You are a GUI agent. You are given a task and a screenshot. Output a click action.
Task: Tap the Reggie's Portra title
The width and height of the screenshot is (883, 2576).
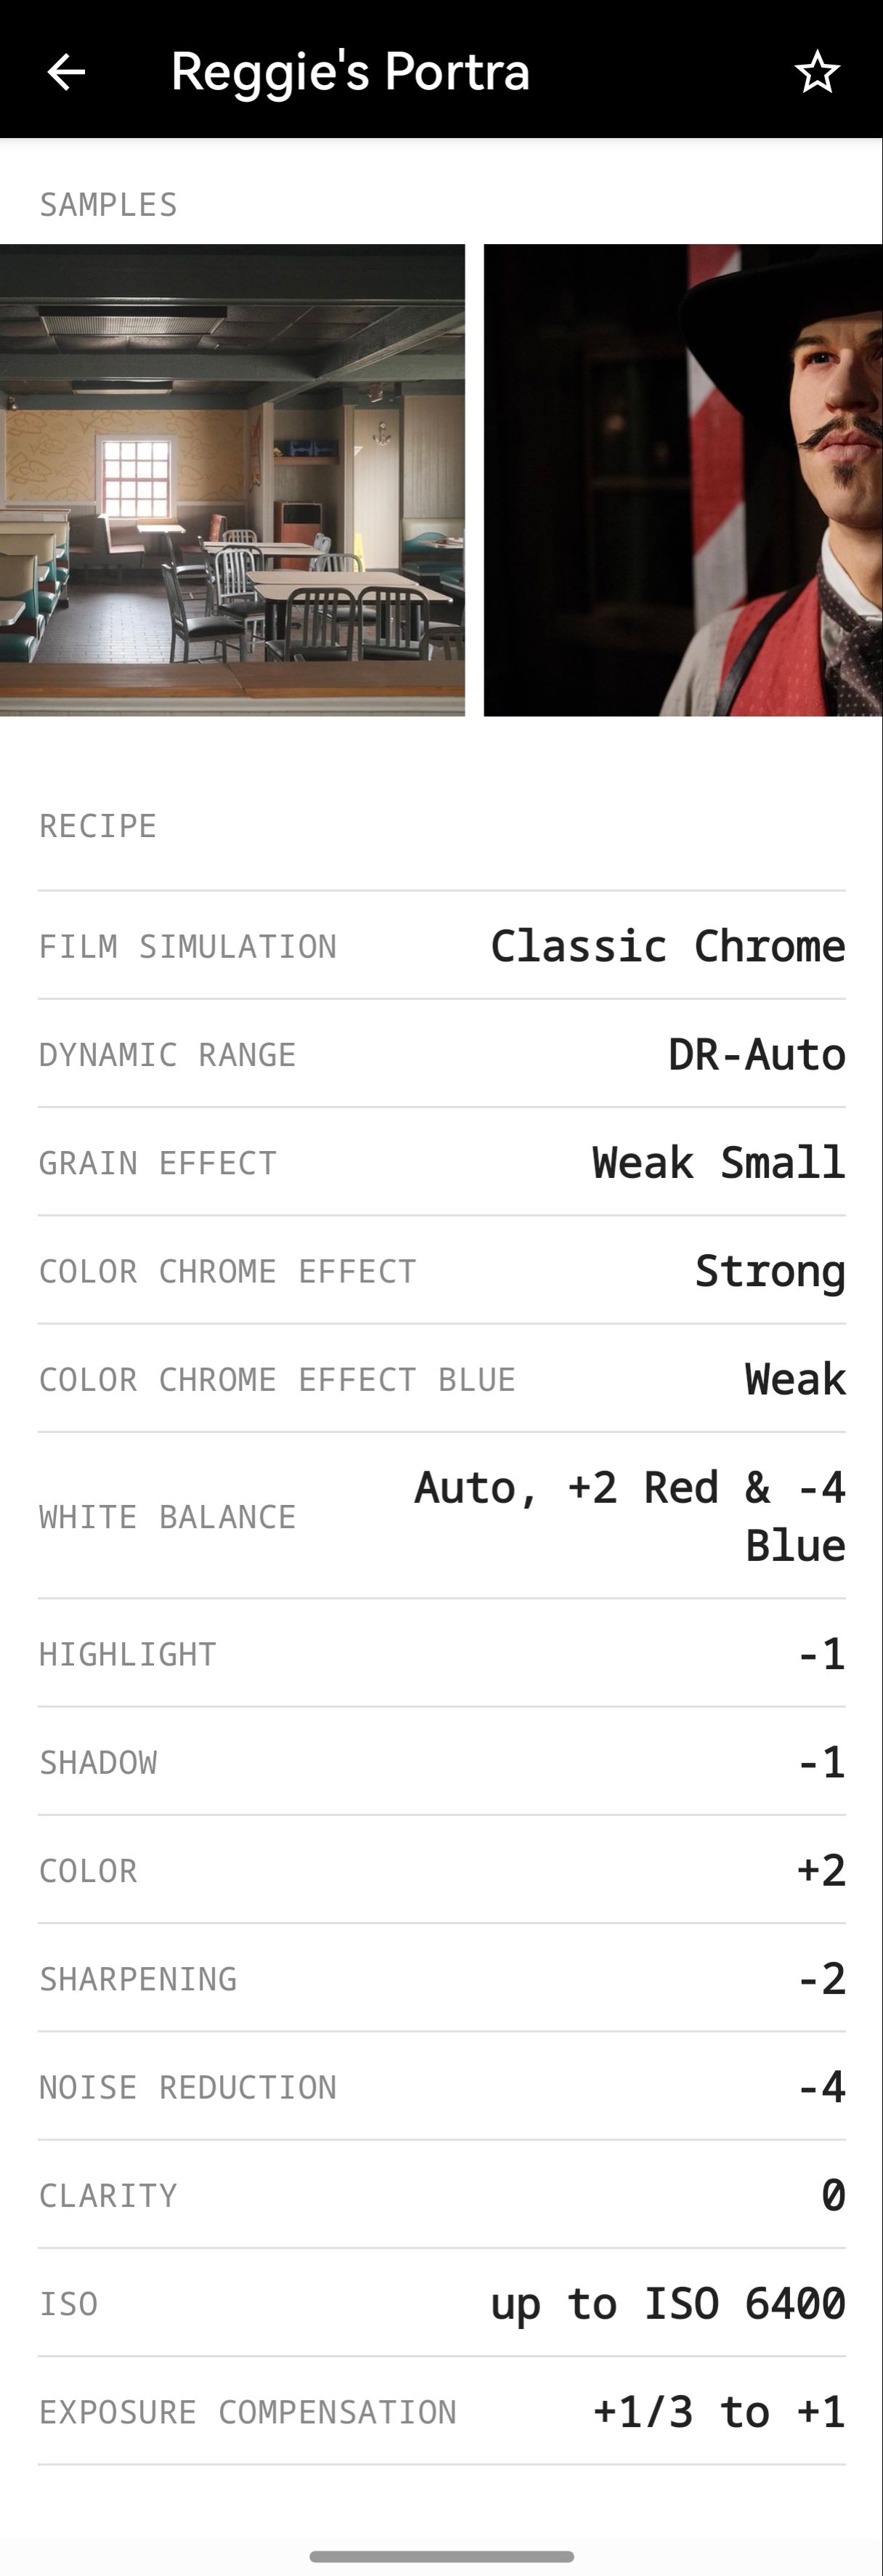(x=349, y=72)
